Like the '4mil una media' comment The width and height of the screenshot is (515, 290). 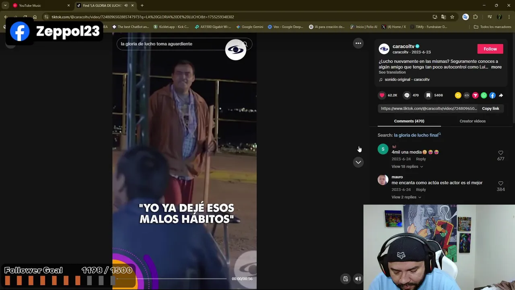pyautogui.click(x=501, y=153)
